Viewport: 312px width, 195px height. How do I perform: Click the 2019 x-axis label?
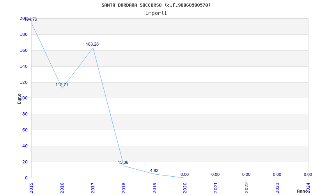point(154,188)
